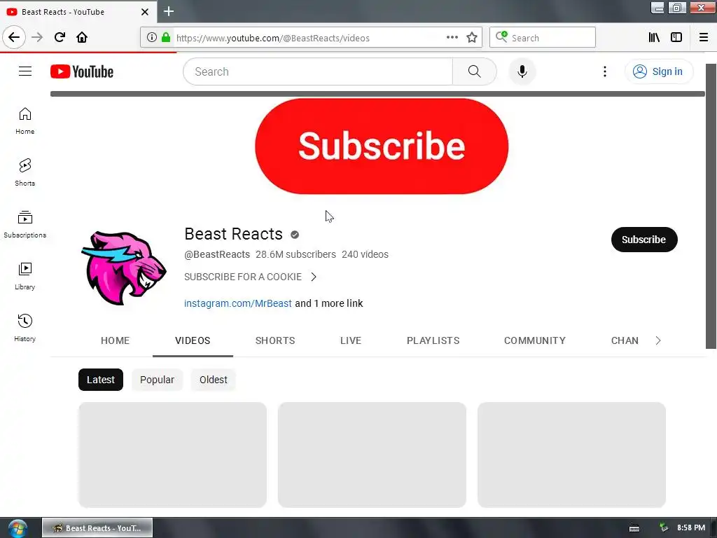
Task: Open History in YouTube sidebar
Action: click(25, 328)
